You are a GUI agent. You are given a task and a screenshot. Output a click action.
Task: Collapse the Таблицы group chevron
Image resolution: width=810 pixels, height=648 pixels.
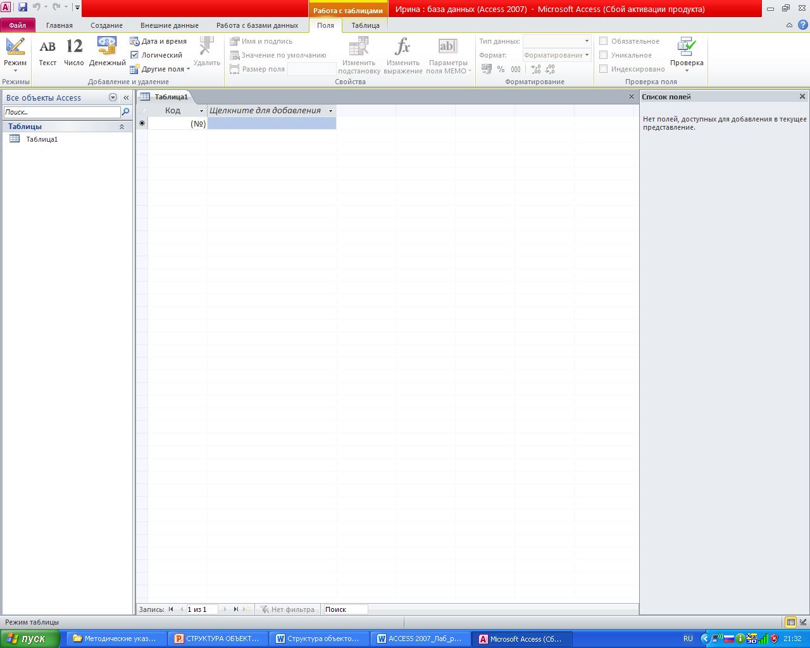click(122, 127)
